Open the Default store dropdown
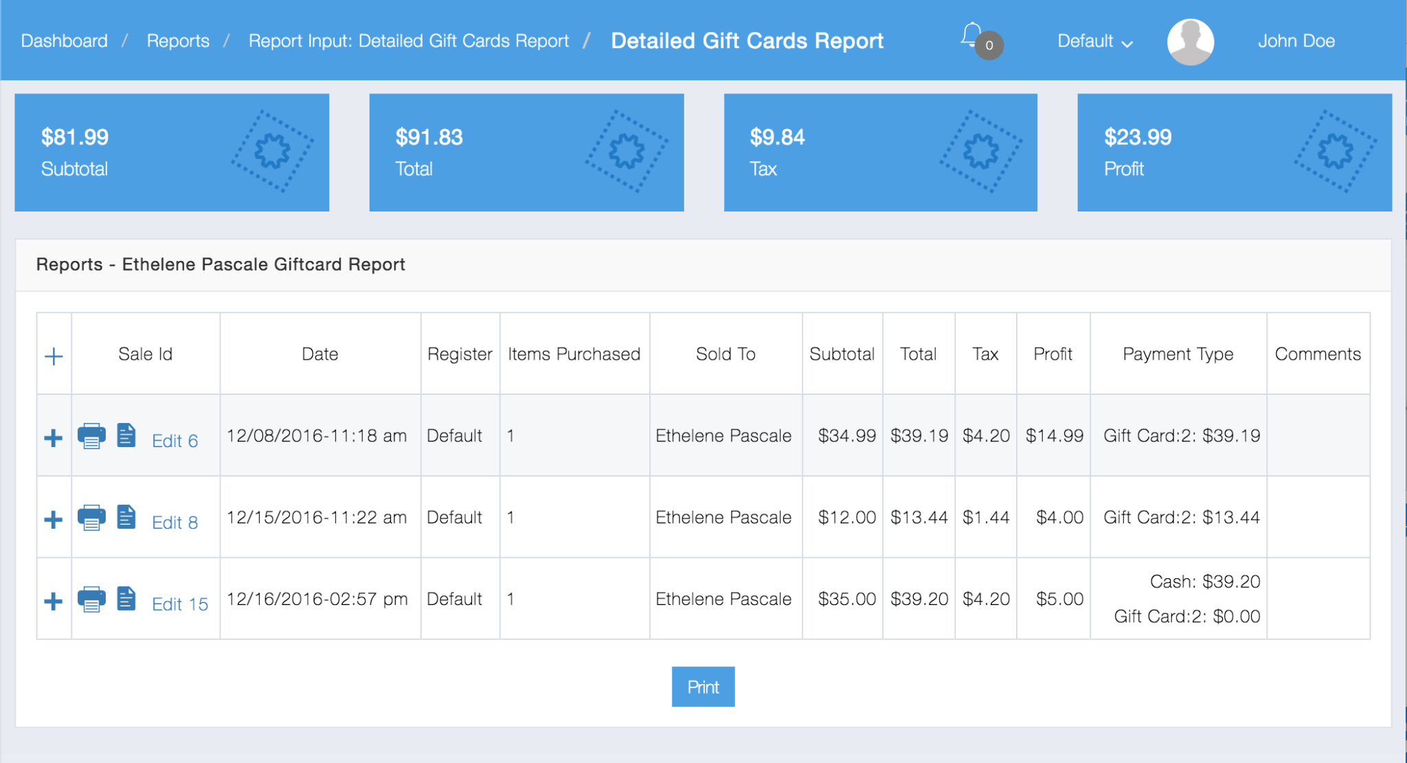 click(x=1094, y=41)
